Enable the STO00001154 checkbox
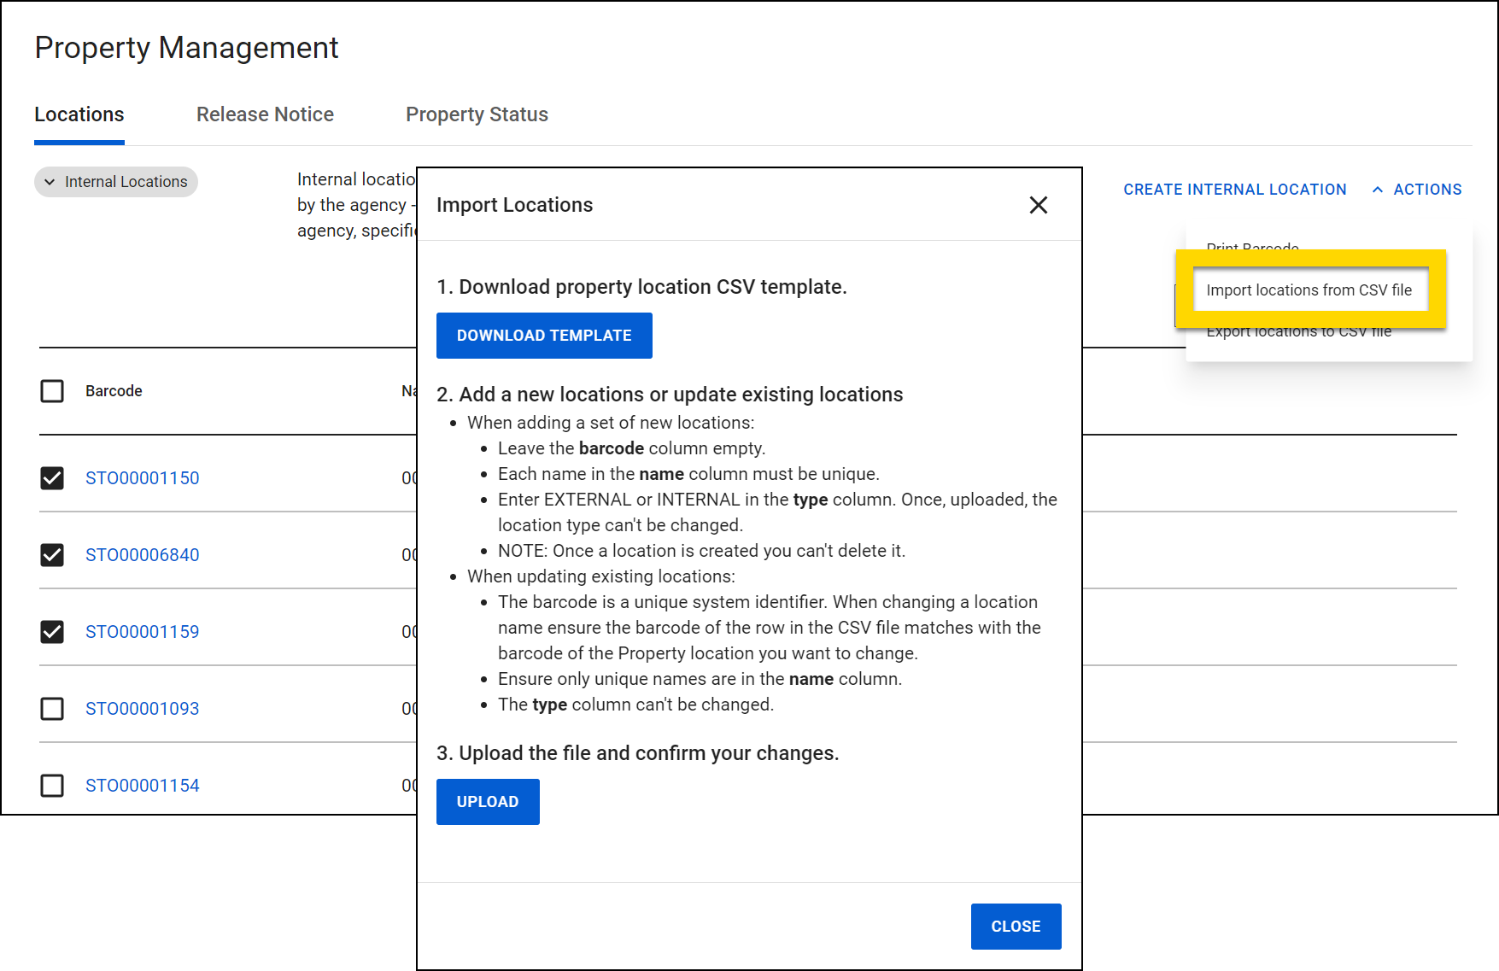 (x=52, y=785)
